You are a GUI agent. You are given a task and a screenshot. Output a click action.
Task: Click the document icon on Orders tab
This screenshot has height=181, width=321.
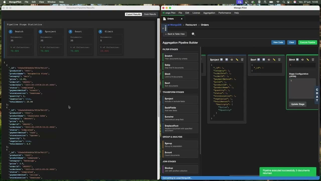(x=165, y=19)
